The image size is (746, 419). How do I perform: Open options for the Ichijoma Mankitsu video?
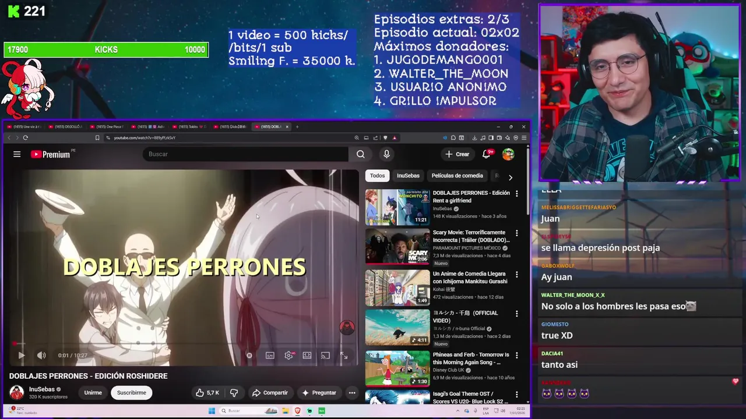[x=516, y=274]
